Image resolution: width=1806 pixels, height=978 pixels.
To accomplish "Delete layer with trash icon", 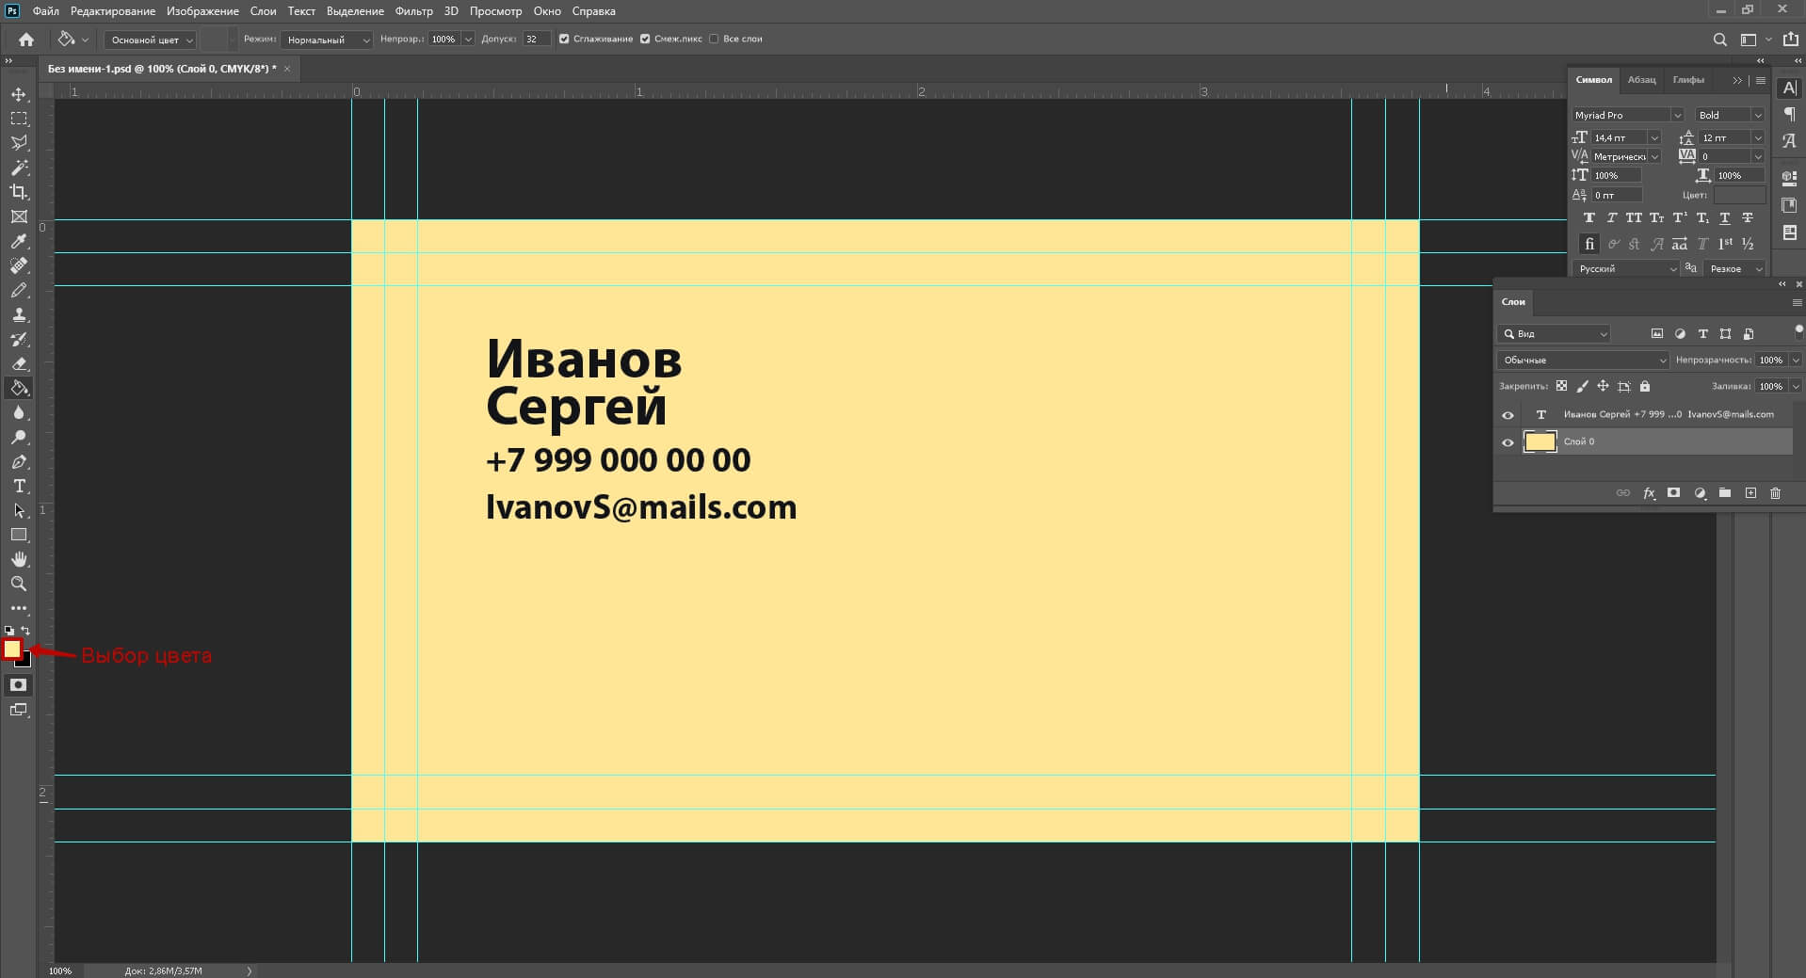I will 1775,493.
